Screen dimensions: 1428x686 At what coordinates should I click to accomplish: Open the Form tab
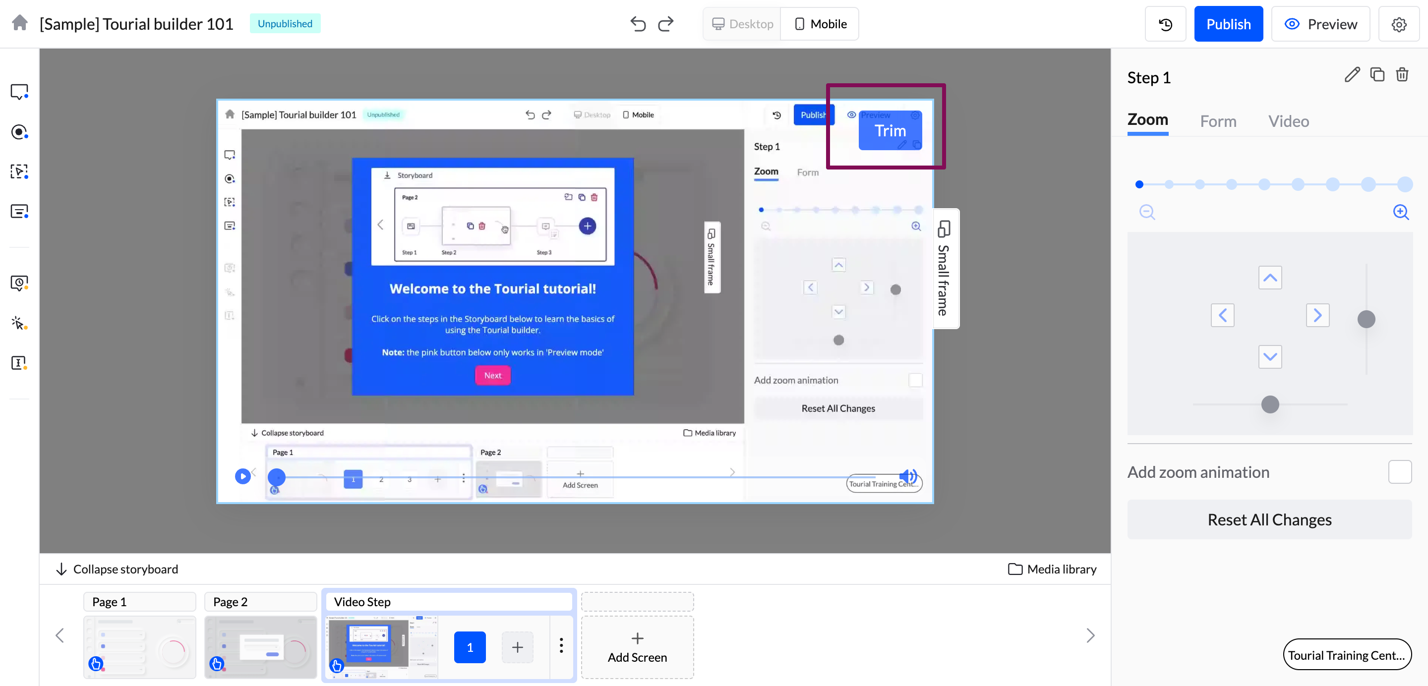[1218, 121]
